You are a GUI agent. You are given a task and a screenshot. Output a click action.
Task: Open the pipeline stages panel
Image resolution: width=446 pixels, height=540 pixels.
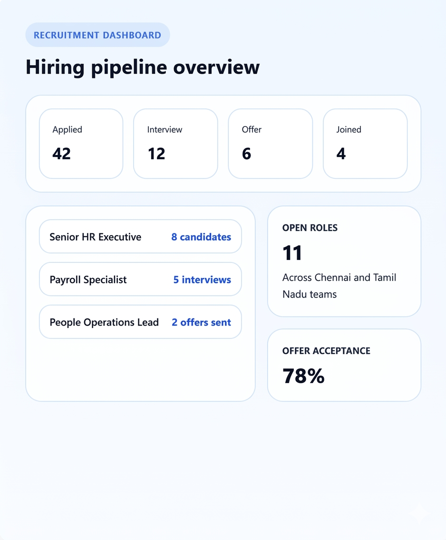pos(223,143)
